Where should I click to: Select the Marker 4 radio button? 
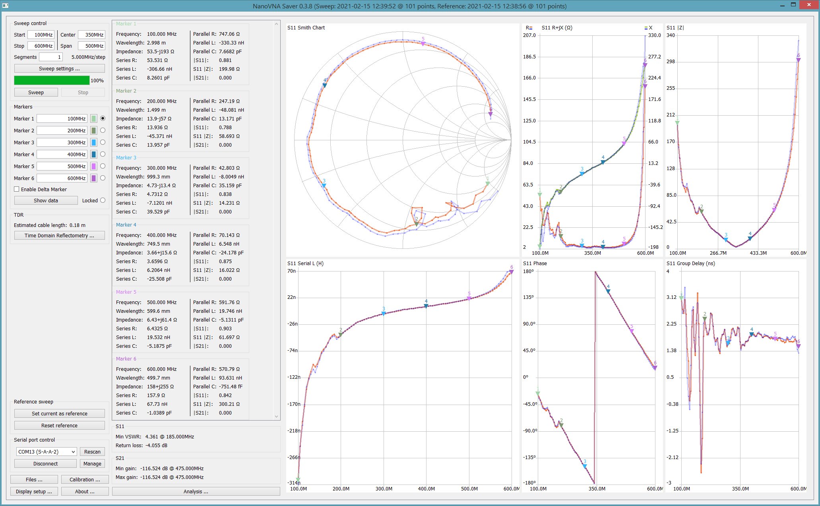tap(103, 154)
